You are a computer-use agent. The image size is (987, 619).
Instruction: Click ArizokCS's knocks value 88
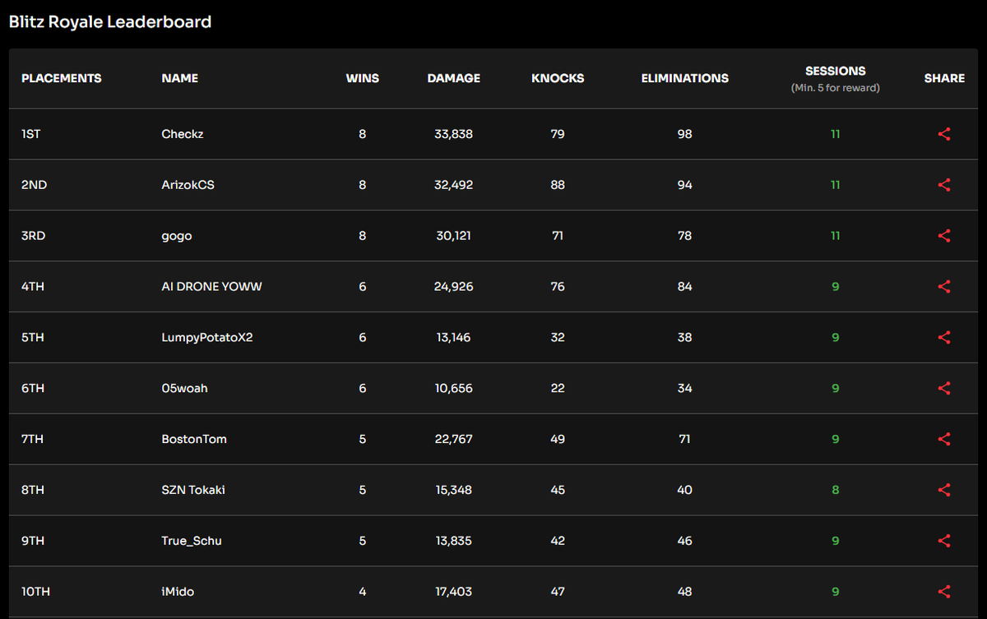pyautogui.click(x=558, y=185)
